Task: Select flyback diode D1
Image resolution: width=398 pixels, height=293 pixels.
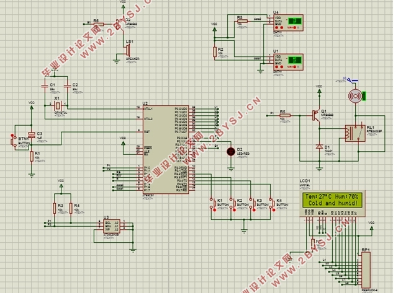Action: pos(319,147)
